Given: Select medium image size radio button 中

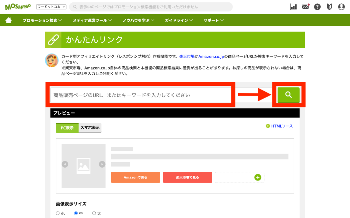Looking at the screenshot, I should coord(76,214).
